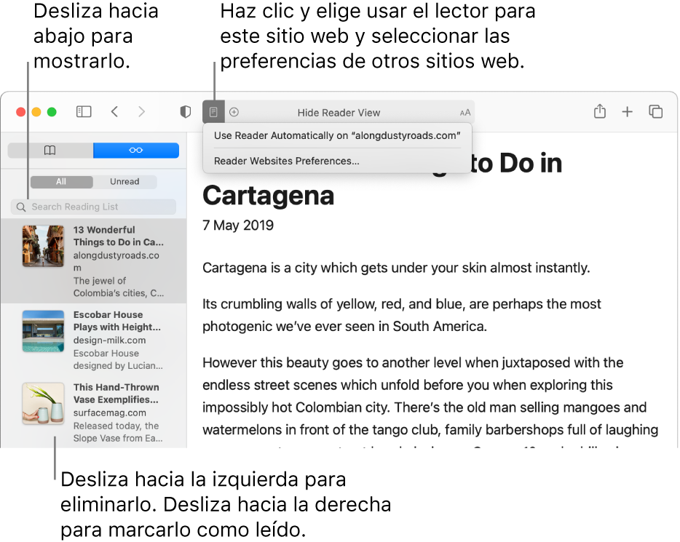Choose Use Reader Automatically on alongdustyroads.com
Screen dimensions: 680x542
point(337,135)
